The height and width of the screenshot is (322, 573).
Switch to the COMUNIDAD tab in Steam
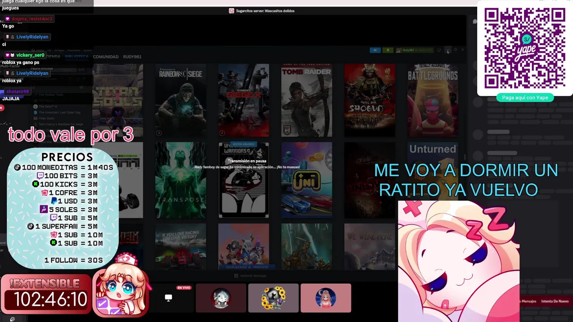(106, 57)
